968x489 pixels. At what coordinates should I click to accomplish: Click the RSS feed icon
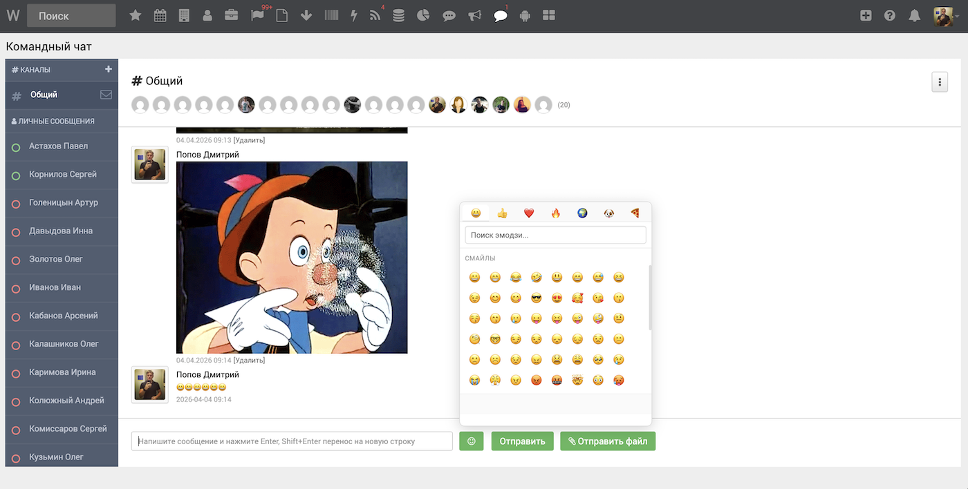pos(375,15)
